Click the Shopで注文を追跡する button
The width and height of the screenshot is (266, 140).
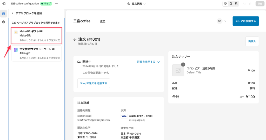coord(94,83)
